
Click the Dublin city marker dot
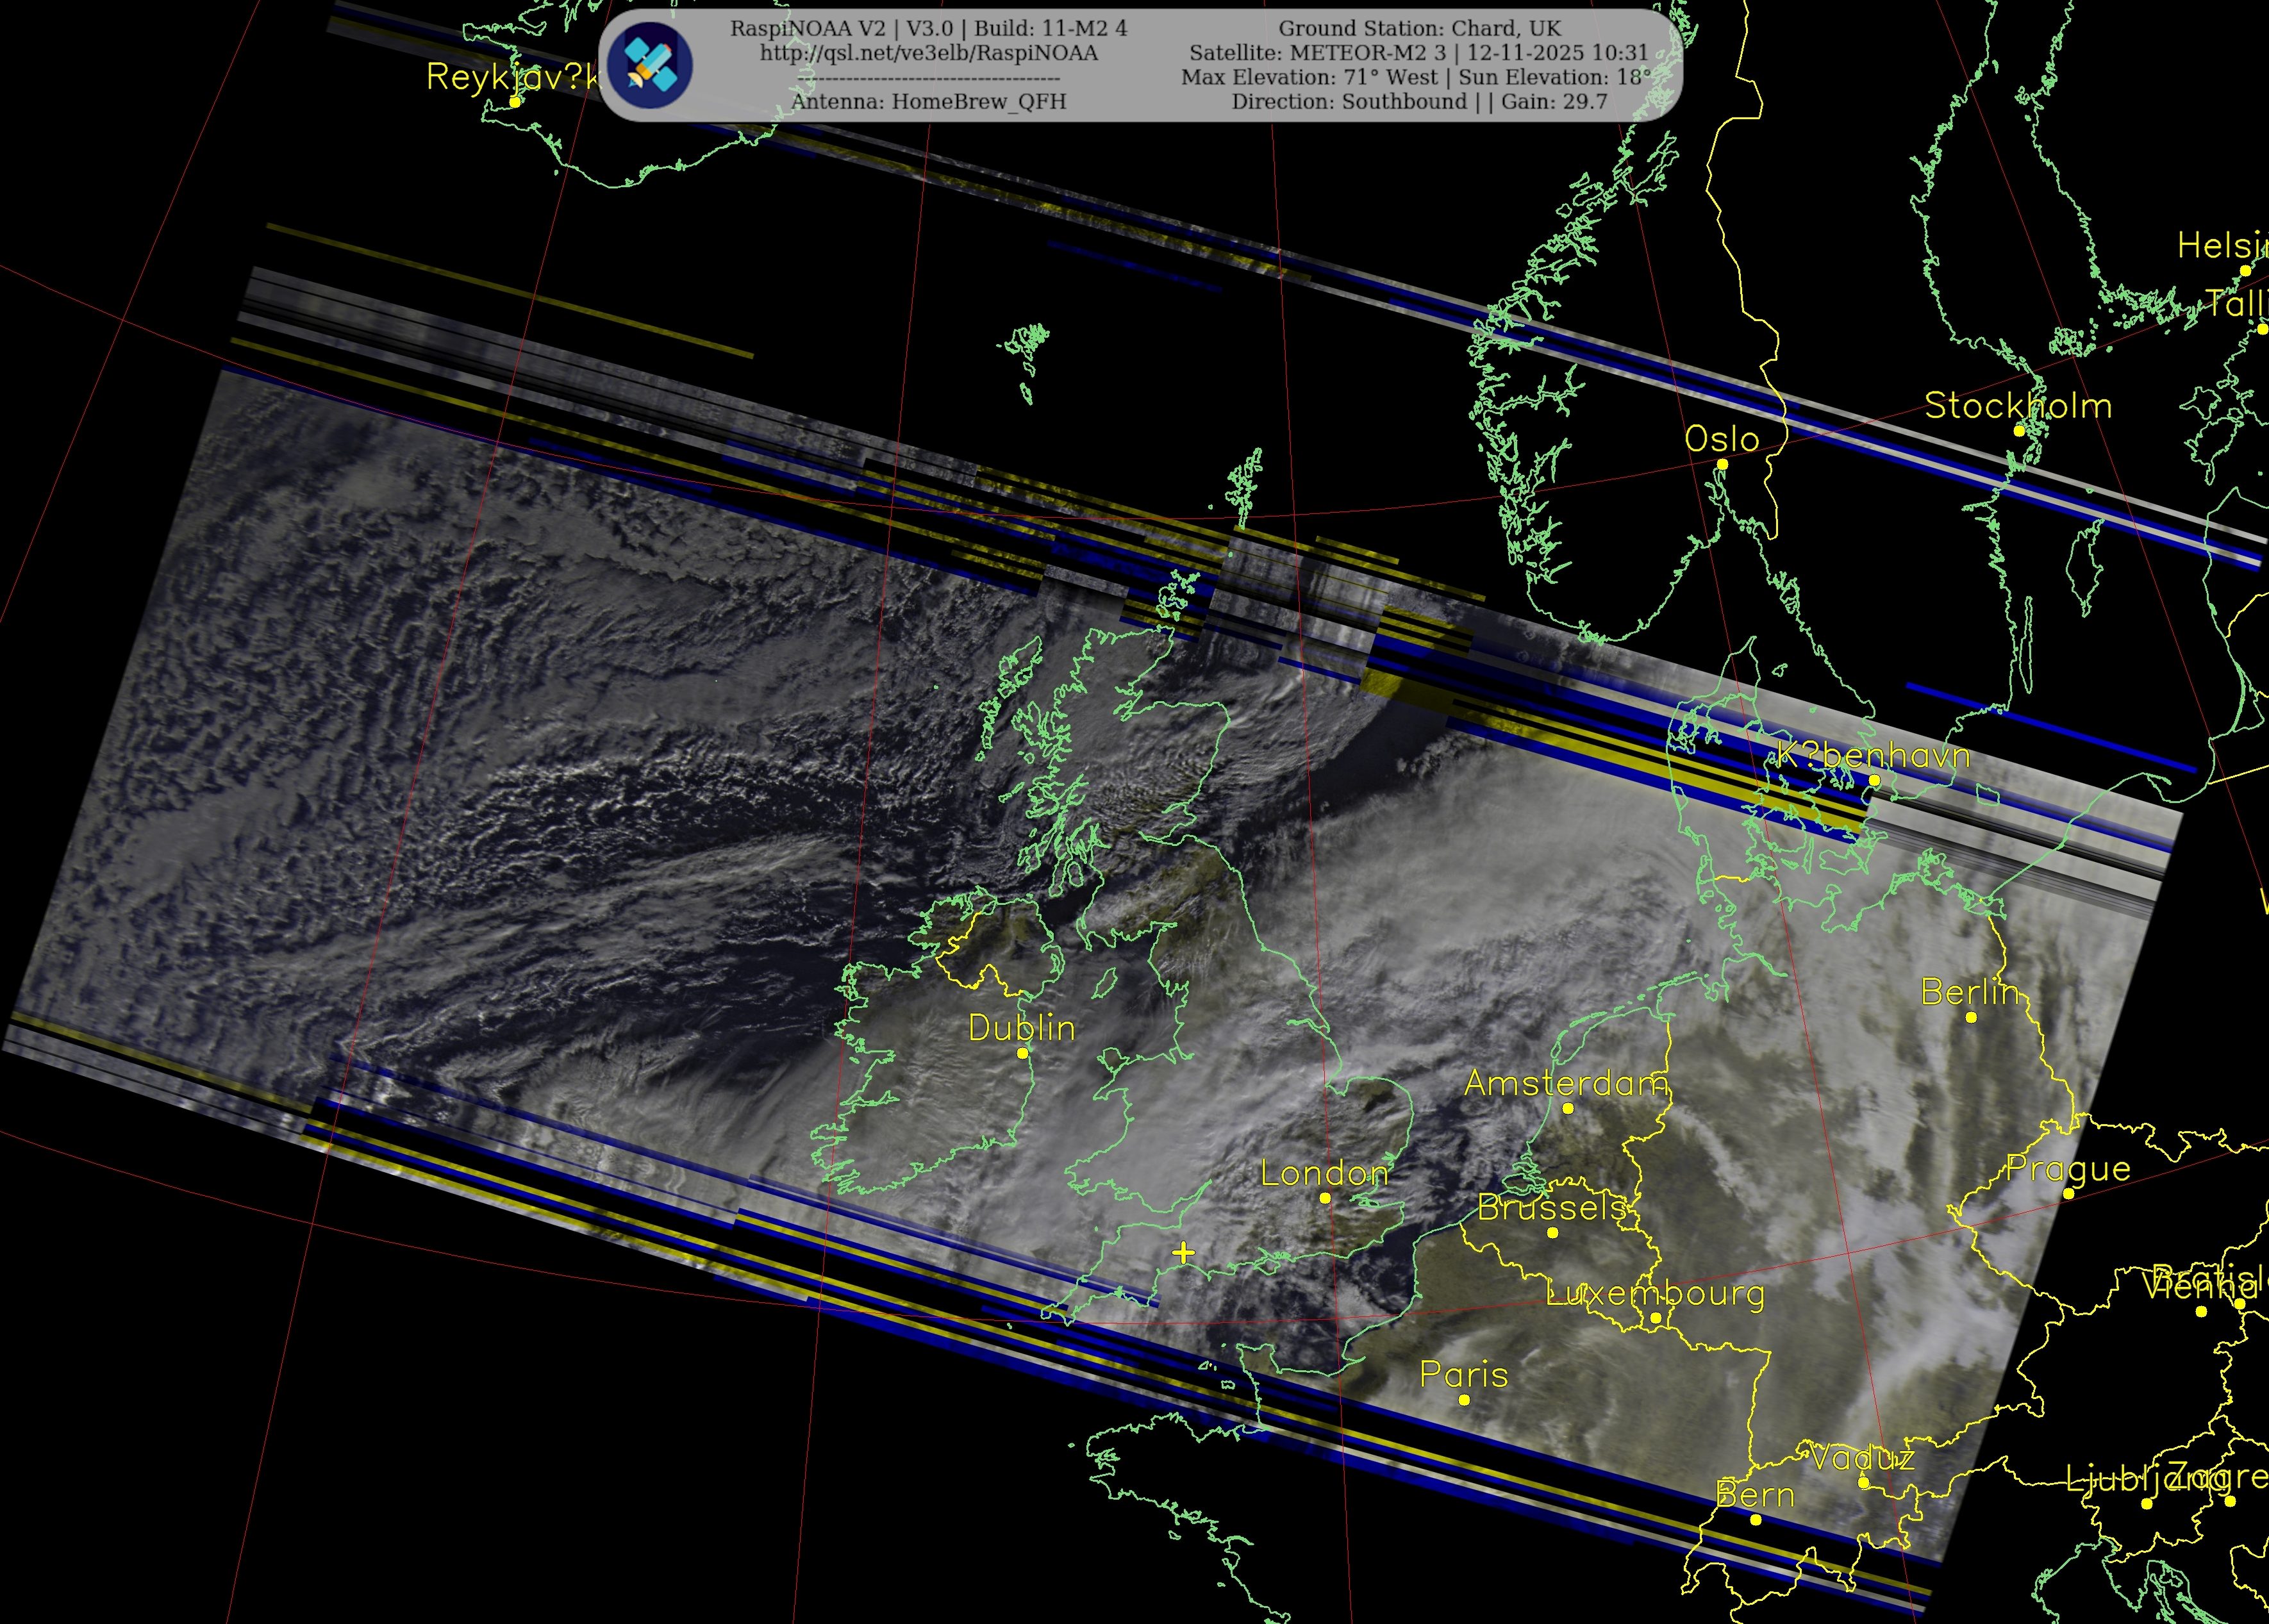pyautogui.click(x=1022, y=1053)
